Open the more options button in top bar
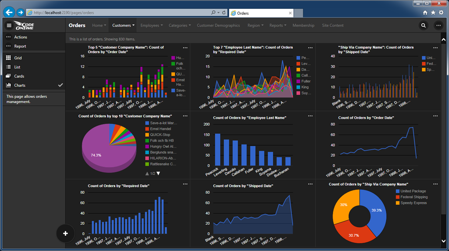This screenshot has height=251, width=449. (438, 25)
